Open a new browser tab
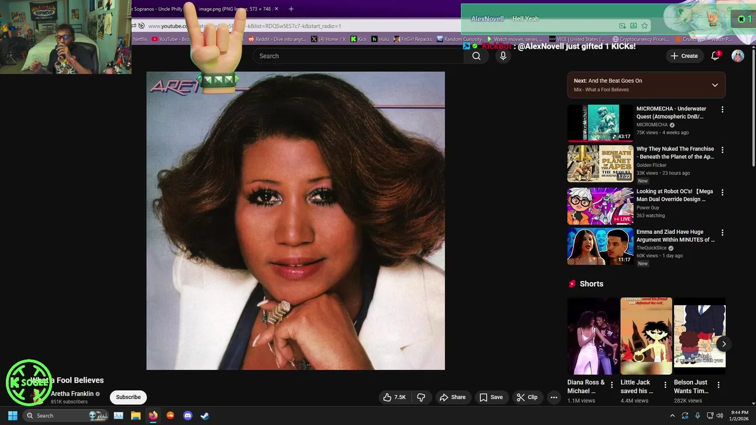The height and width of the screenshot is (425, 756). point(291,9)
